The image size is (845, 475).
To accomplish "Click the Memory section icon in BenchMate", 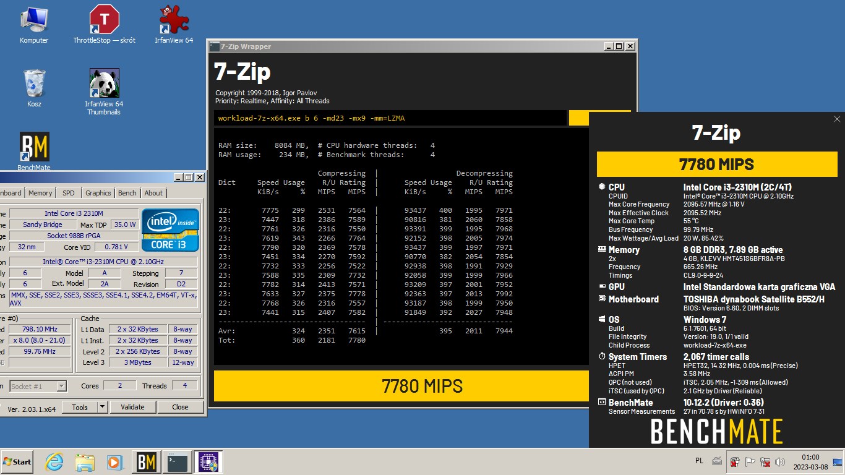I will (x=603, y=250).
